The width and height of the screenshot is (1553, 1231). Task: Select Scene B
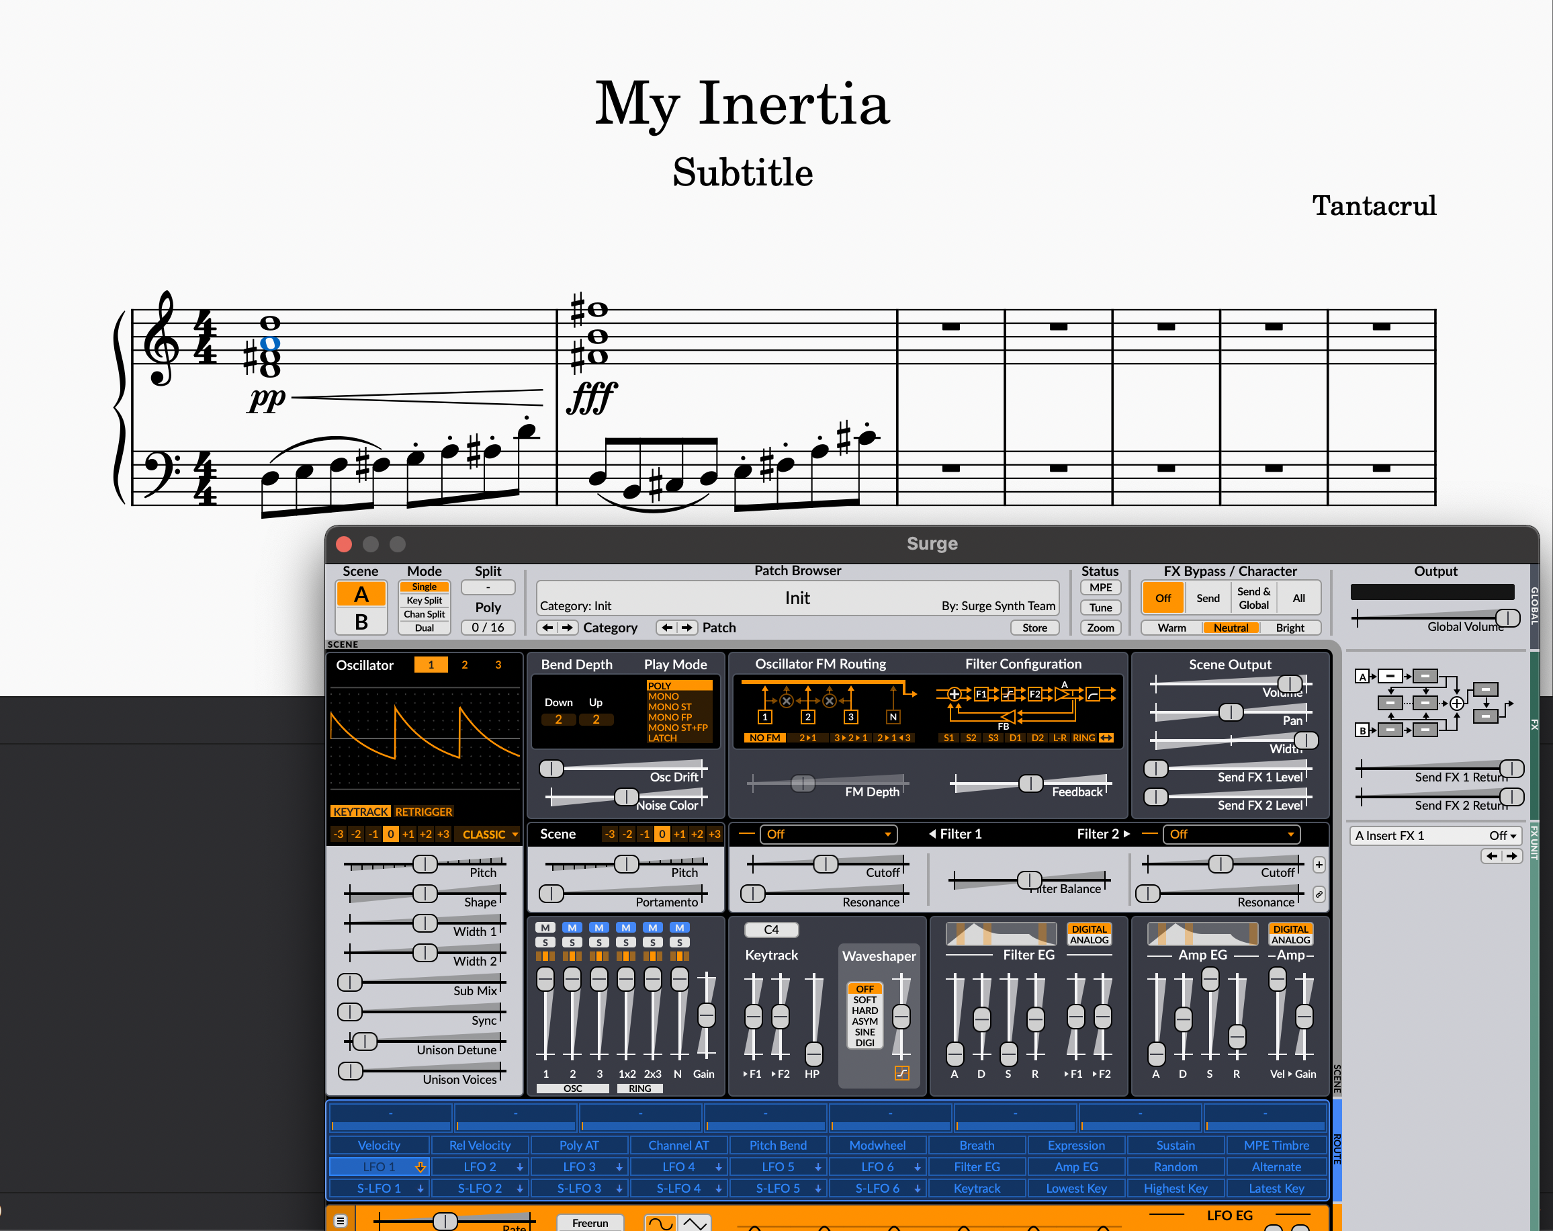(361, 622)
